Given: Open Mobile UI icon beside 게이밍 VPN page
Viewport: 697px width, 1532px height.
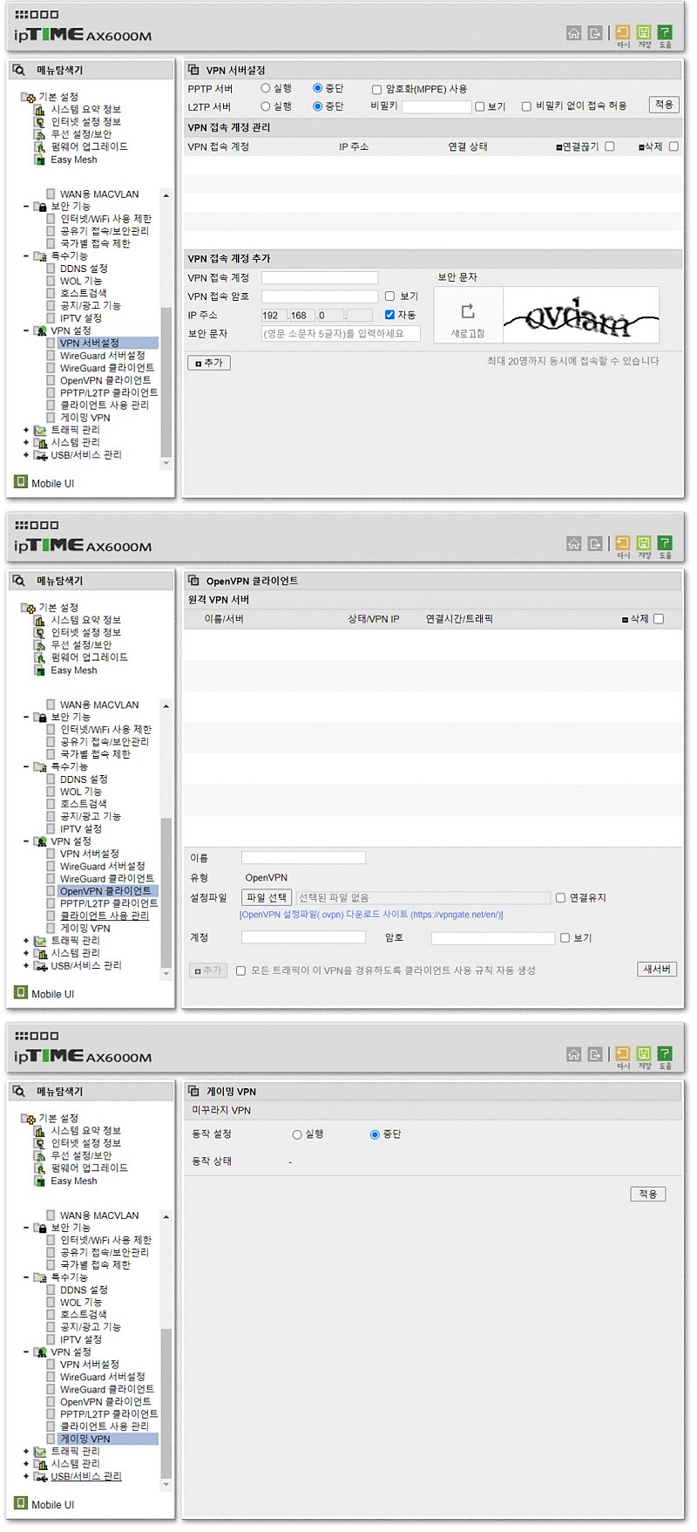Looking at the screenshot, I should (x=22, y=1503).
